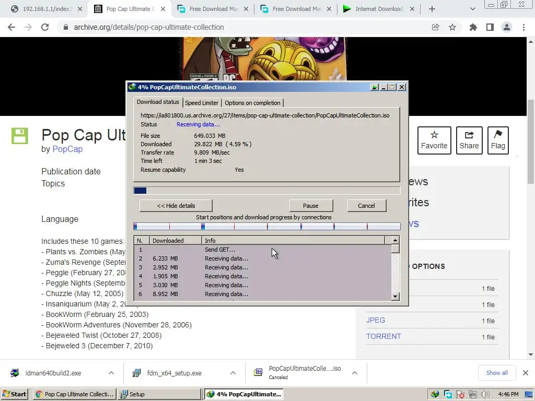Click the Free Download Manager tray icon
The image size is (535, 401).
(448, 394)
